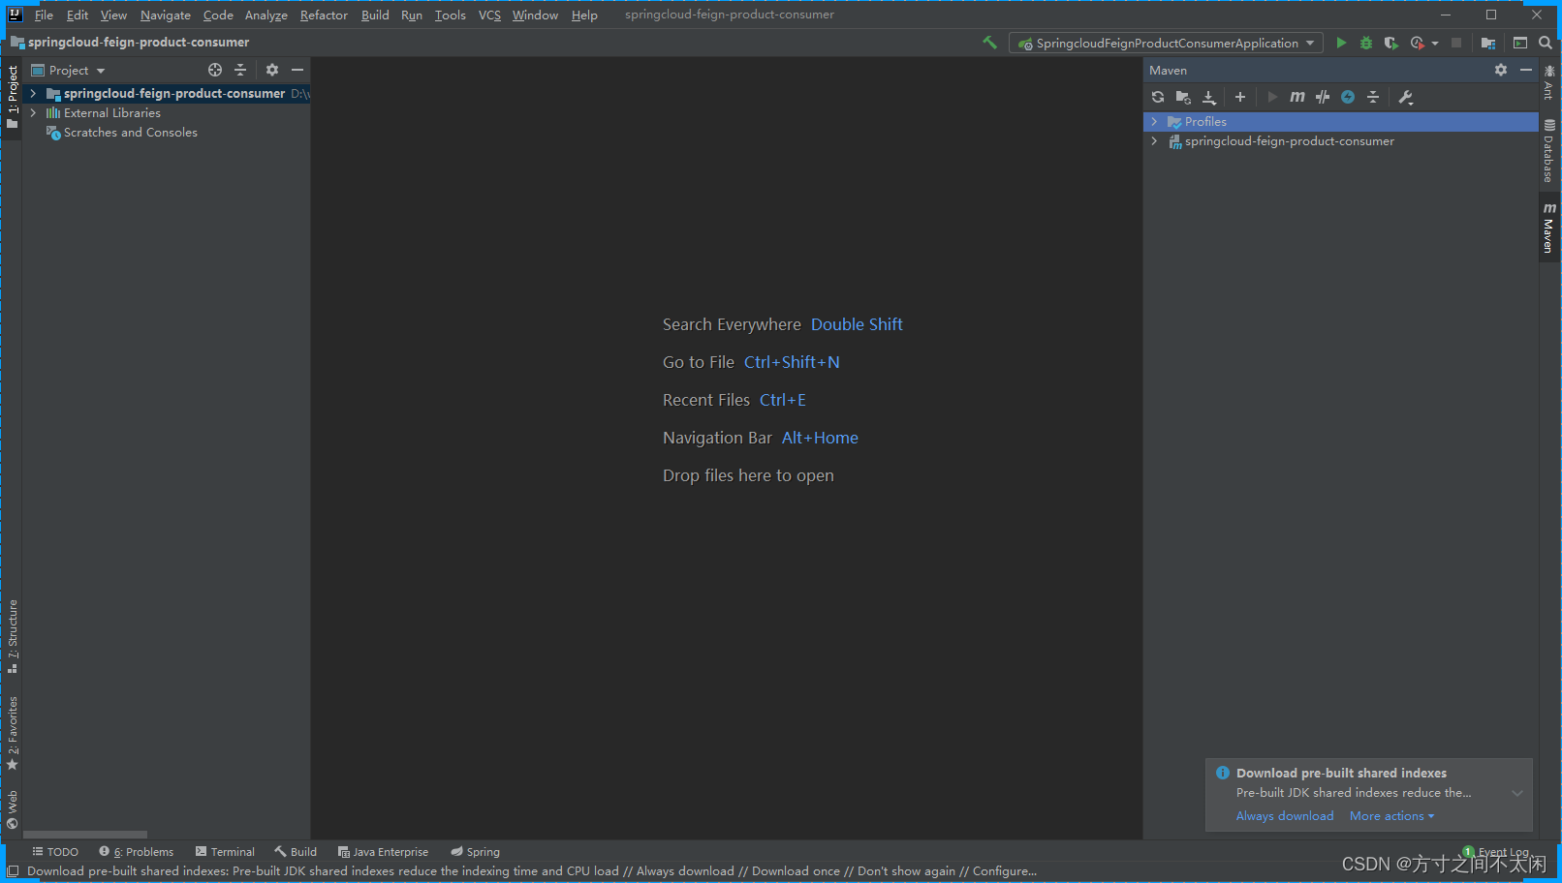The height and width of the screenshot is (883, 1562).
Task: Open the Build tool window at bottom
Action: click(x=296, y=852)
